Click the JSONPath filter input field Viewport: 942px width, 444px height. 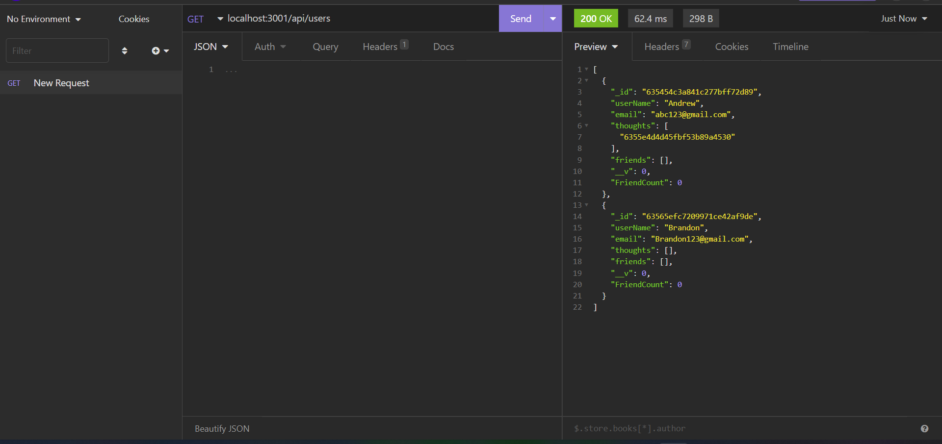click(x=687, y=428)
